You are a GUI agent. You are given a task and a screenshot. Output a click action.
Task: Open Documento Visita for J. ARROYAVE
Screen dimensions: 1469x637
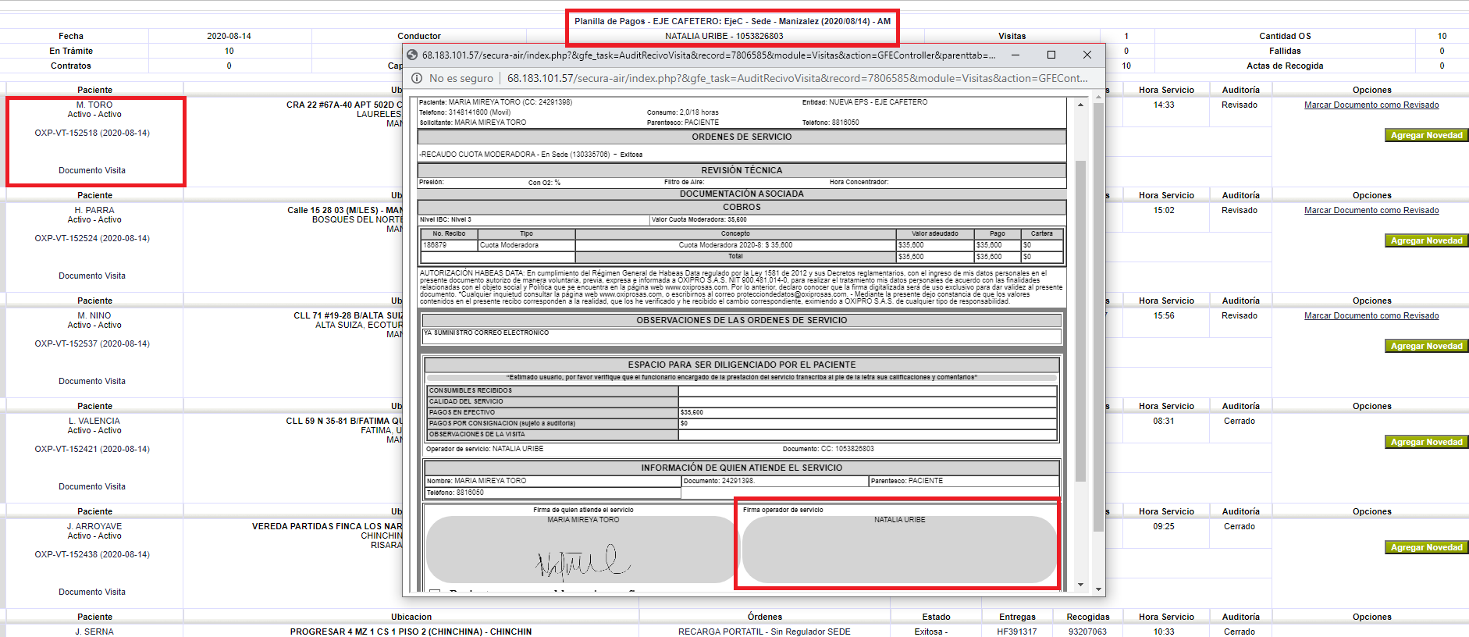pyautogui.click(x=92, y=592)
